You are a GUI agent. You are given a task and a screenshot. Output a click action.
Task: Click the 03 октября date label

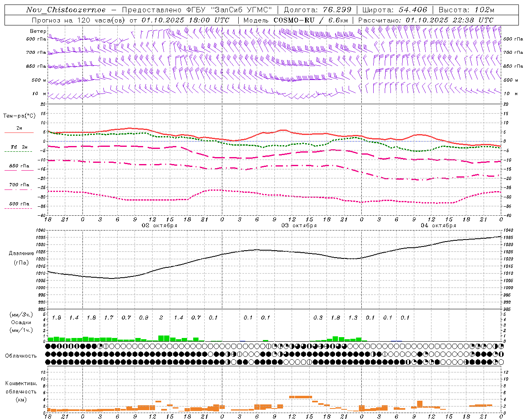tap(299, 226)
